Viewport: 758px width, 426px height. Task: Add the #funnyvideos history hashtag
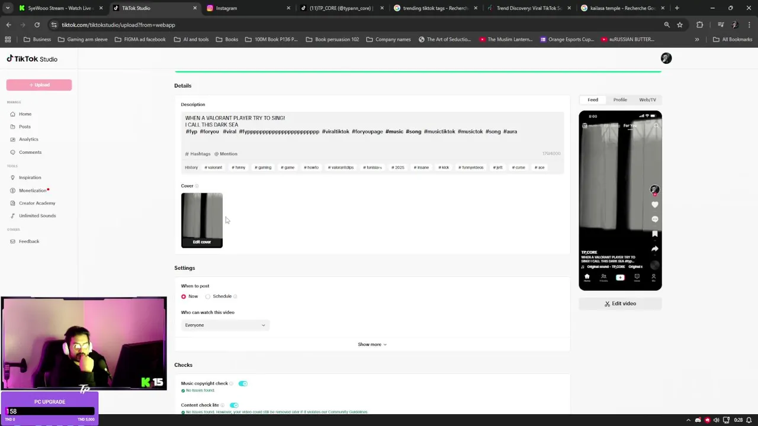471,167
